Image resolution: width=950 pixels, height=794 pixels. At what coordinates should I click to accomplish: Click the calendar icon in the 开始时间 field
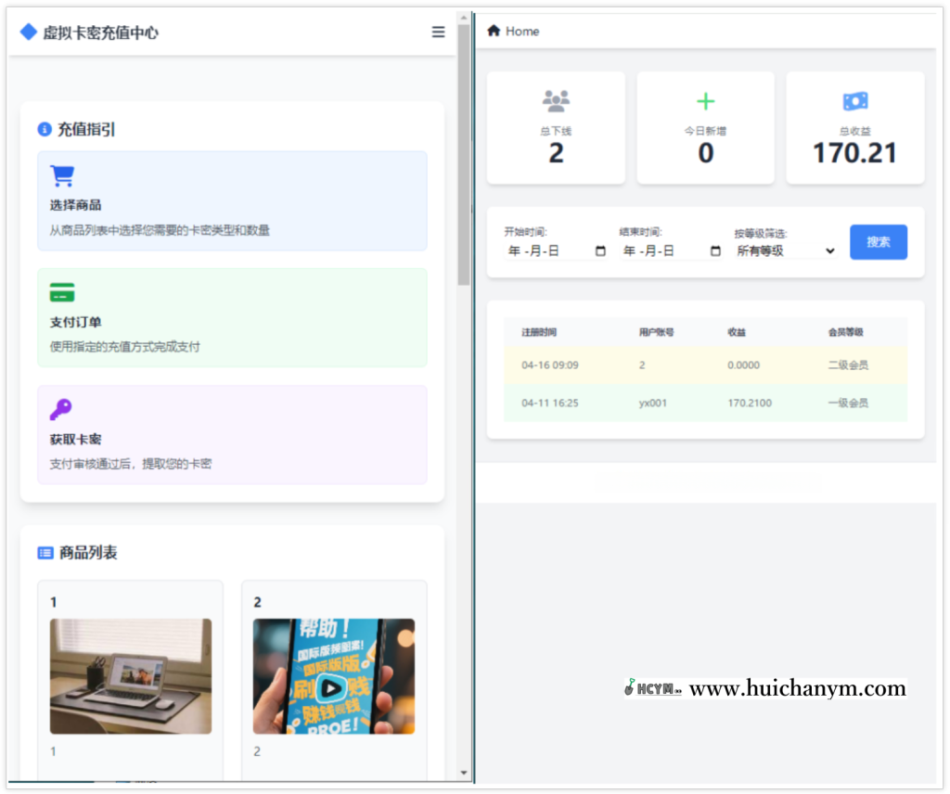pyautogui.click(x=598, y=250)
